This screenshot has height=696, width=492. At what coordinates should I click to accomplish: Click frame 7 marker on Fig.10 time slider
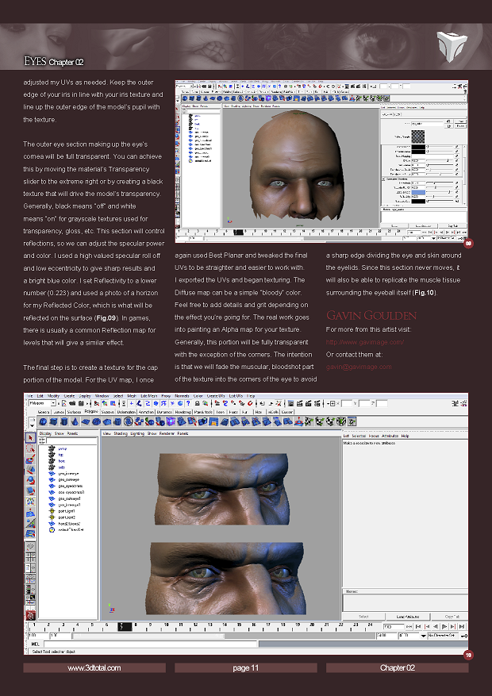tap(125, 626)
